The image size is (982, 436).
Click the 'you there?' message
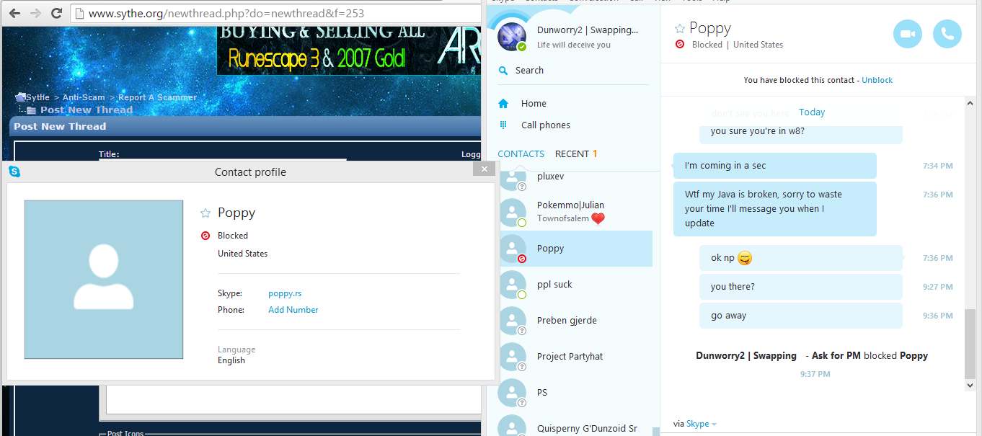801,287
